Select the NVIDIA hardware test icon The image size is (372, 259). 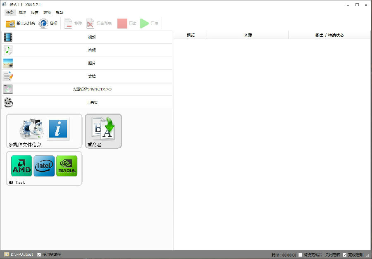click(x=67, y=166)
